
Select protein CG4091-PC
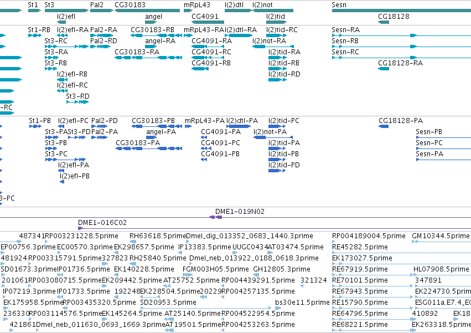[x=220, y=143]
